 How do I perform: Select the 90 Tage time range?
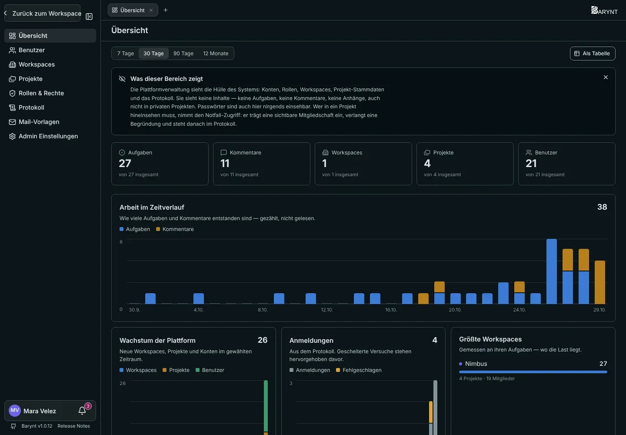[183, 54]
